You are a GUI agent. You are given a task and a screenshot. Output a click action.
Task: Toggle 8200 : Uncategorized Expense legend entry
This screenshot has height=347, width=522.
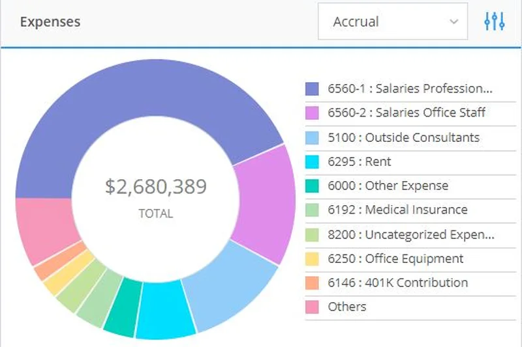(410, 234)
